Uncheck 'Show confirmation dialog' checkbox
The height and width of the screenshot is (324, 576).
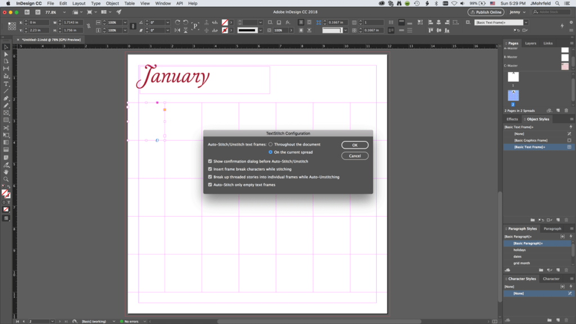coord(210,161)
